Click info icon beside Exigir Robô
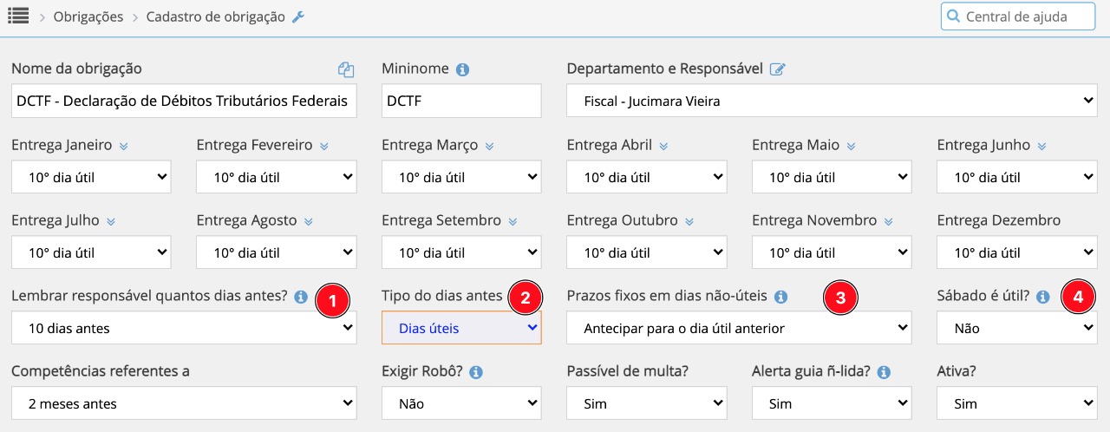This screenshot has width=1110, height=432. point(476,372)
